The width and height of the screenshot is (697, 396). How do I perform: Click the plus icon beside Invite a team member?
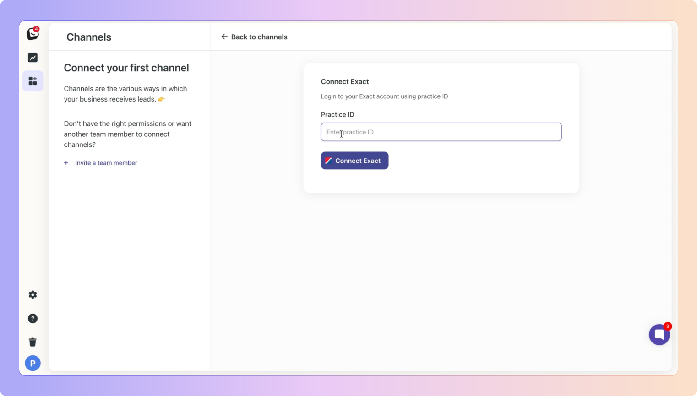66,163
